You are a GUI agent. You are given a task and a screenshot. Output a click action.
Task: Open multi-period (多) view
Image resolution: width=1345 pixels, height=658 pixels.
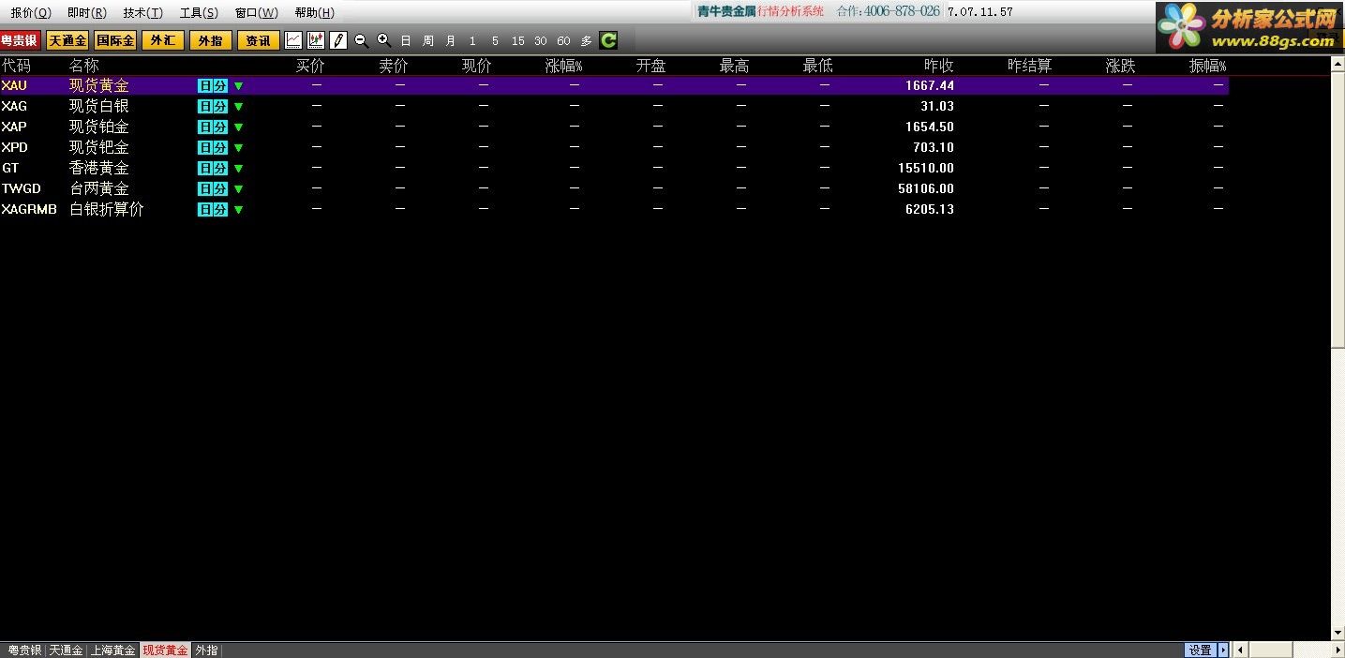tap(586, 41)
